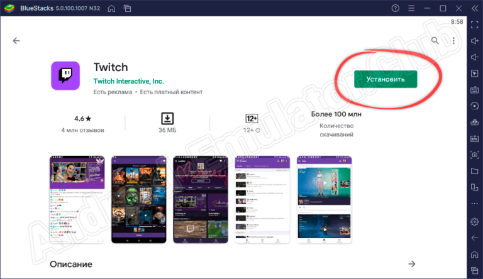Decrease volume from sidebar
Screen dimensions: 483x279
[474, 57]
